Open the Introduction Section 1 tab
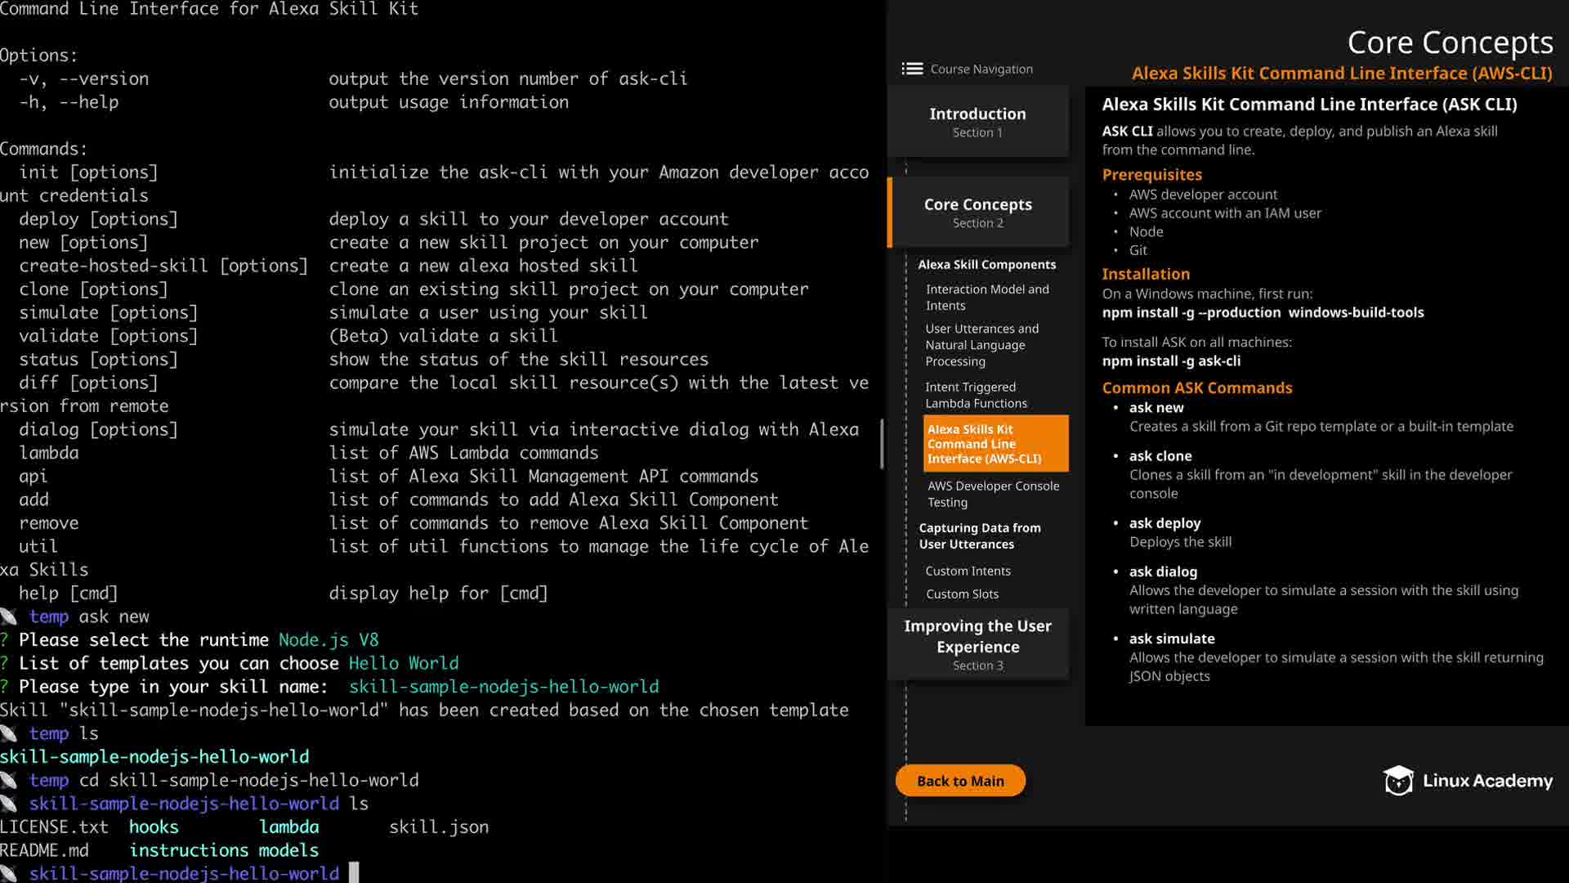Screen dimensions: 1569x883 (977, 121)
